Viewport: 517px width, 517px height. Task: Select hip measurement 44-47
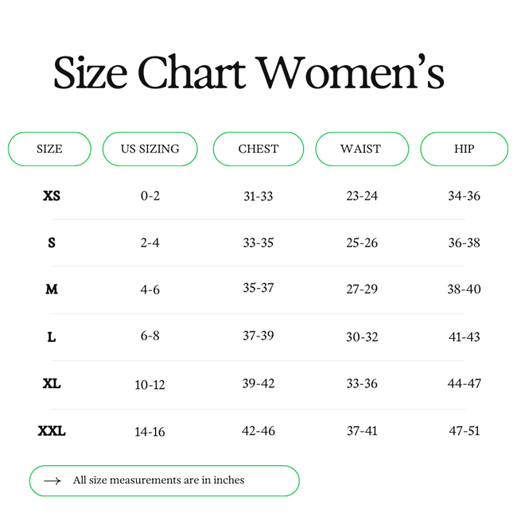pos(464,383)
